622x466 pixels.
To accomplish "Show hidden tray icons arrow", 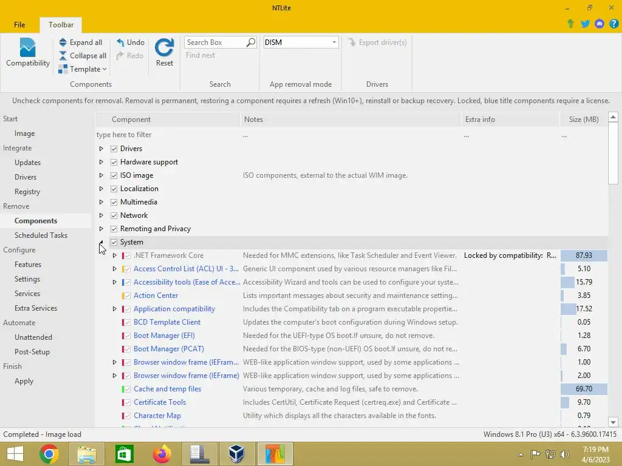I will pos(521,454).
